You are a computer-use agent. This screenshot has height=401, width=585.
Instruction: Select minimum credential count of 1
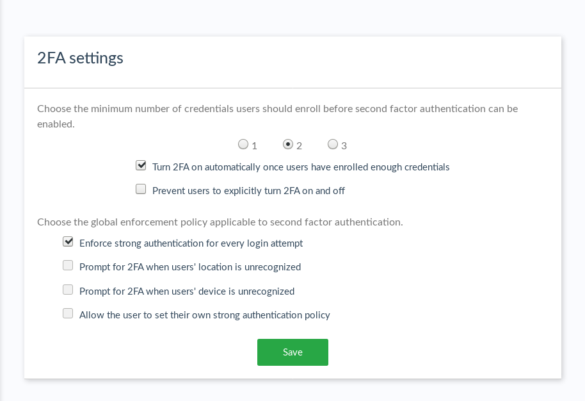coord(243,144)
